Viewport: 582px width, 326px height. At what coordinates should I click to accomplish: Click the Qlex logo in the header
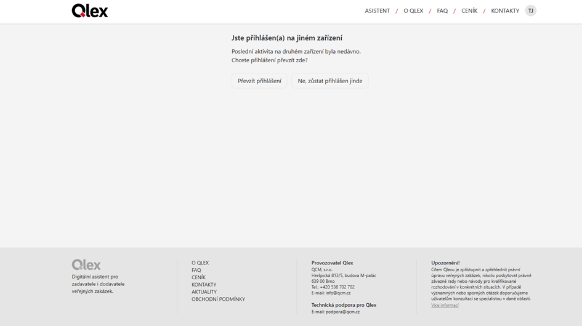(90, 10)
